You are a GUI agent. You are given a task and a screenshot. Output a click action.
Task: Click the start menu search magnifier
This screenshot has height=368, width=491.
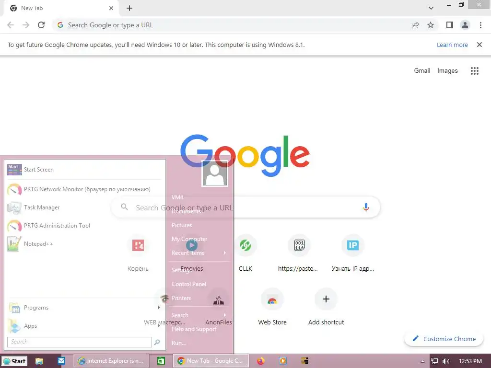[157, 342]
